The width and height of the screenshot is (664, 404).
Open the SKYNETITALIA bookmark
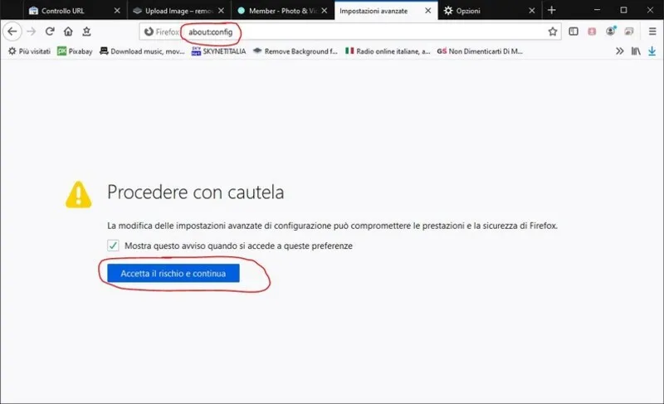click(x=218, y=51)
